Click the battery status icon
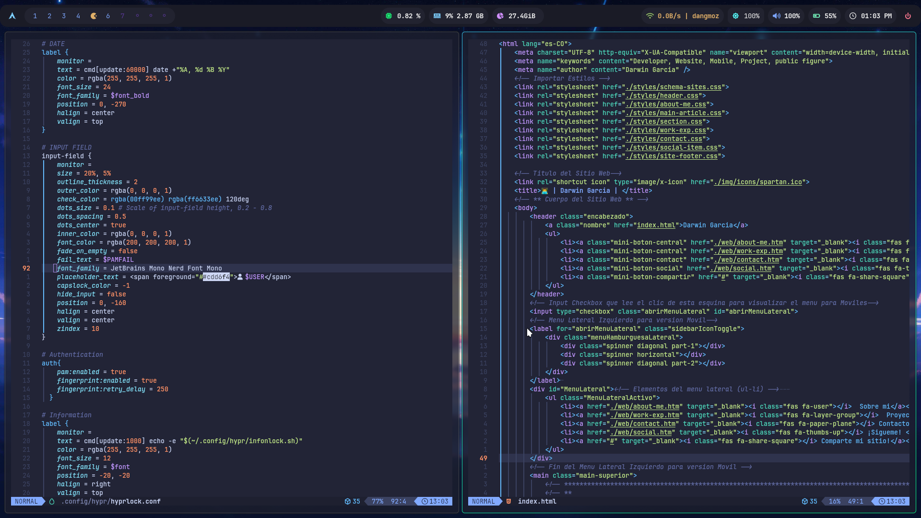Screen dimensions: 921x518 pyautogui.click(x=816, y=16)
